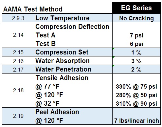162x127 pixels.
Task: Select the No Cracking result cell
Action: 136,18
